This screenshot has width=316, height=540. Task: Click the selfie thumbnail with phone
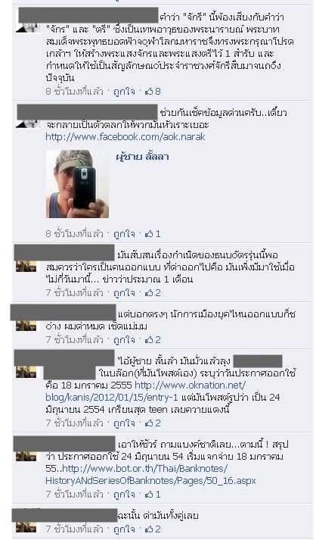[77, 183]
